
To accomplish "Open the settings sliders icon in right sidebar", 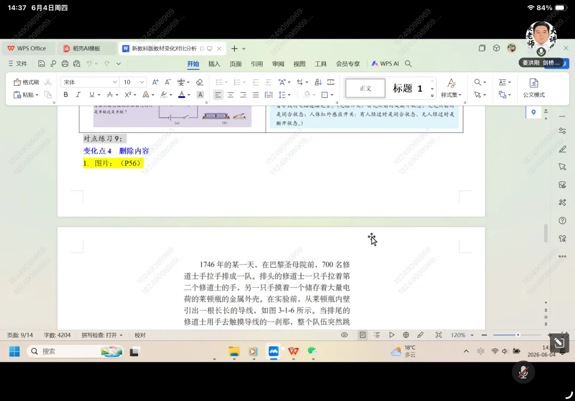I will click(563, 131).
